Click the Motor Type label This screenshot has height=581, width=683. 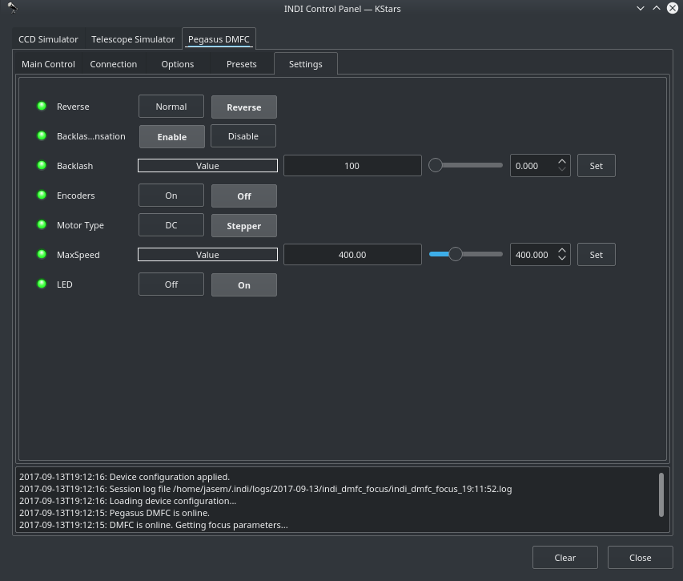(80, 225)
